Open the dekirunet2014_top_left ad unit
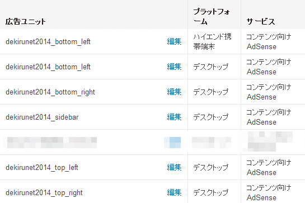This screenshot has width=305, height=203. (x=42, y=167)
